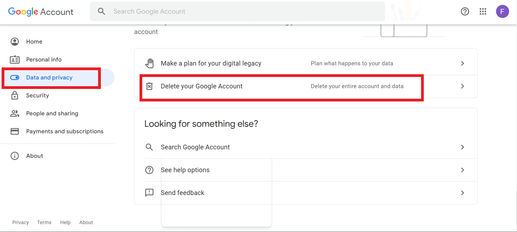
Task: Click the magnifier icon beside Search Google Account row
Action: click(x=149, y=147)
